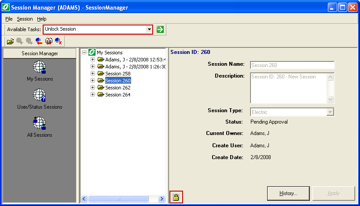Click the toolbar icon with red X
Viewport: 360px width, 206px height.
coord(58,41)
